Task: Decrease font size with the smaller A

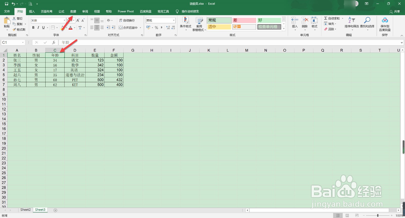Action: point(83,20)
